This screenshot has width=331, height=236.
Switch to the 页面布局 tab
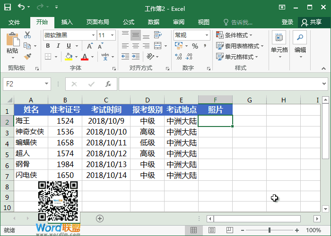98,22
